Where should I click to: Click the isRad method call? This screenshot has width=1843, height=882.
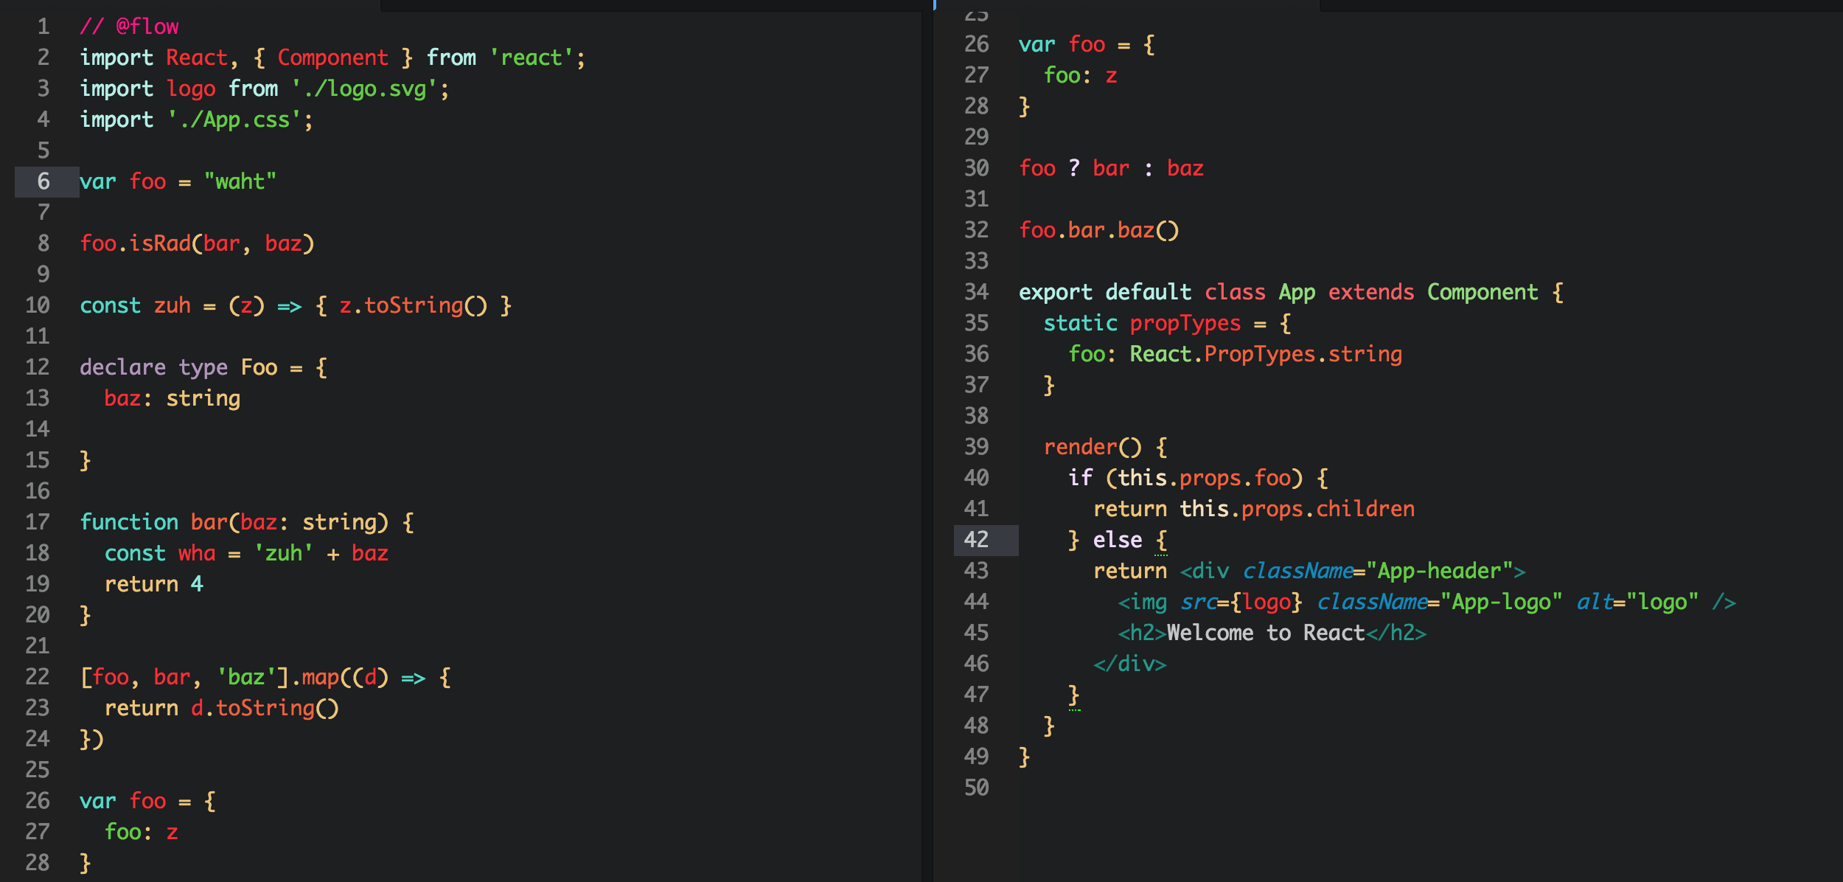tap(160, 244)
